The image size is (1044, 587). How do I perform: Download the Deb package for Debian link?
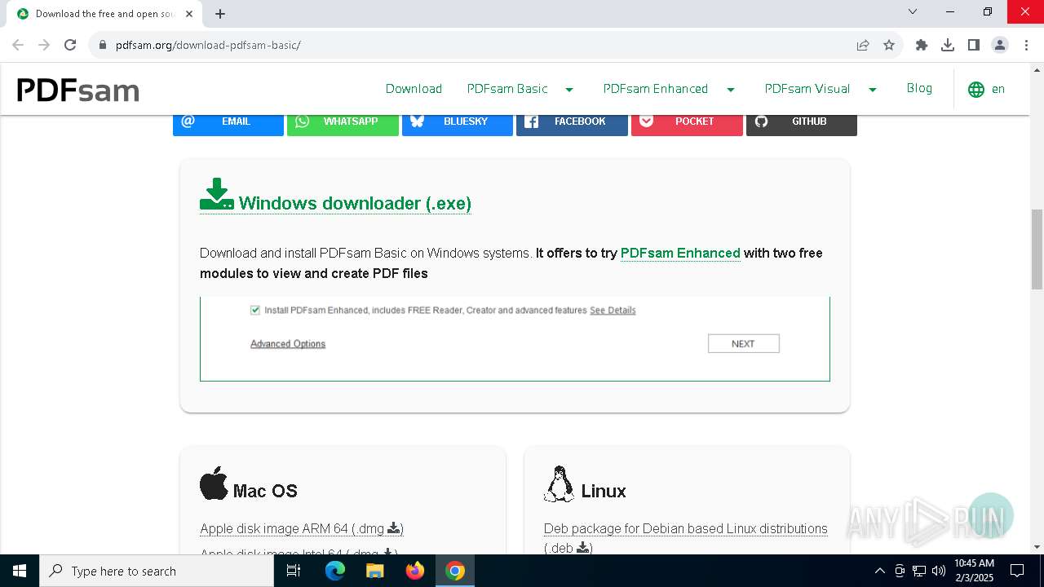(x=685, y=537)
